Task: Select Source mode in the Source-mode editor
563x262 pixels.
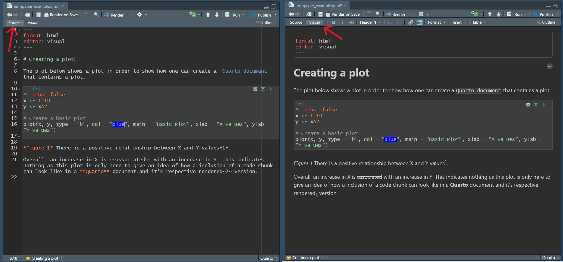Action: coord(15,23)
